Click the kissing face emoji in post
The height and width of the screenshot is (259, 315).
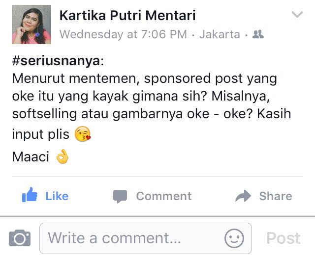click(83, 134)
